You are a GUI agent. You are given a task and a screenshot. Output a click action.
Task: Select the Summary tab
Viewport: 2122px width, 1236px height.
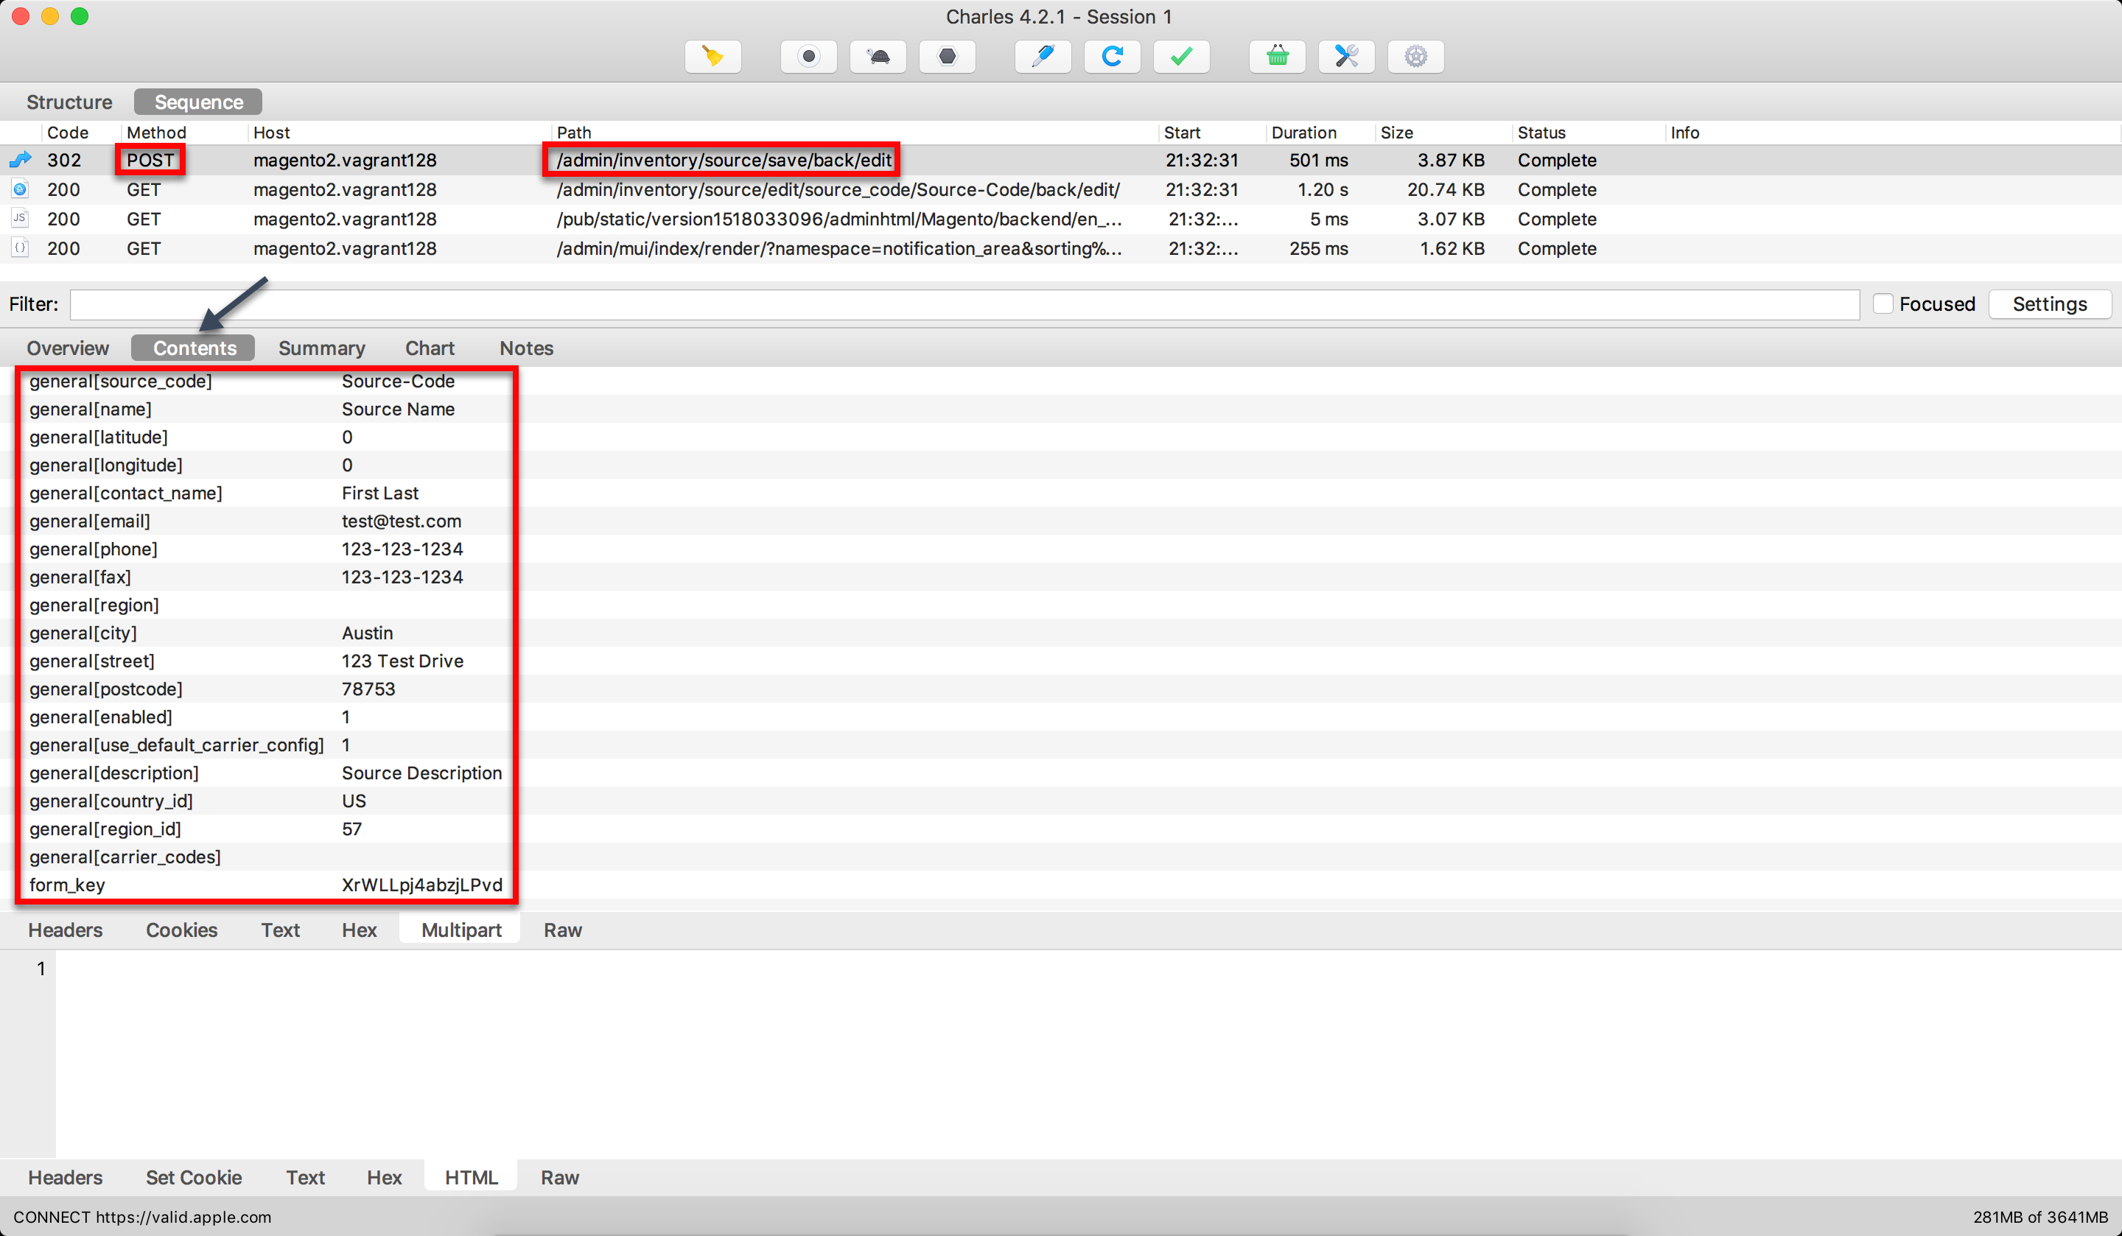click(322, 348)
